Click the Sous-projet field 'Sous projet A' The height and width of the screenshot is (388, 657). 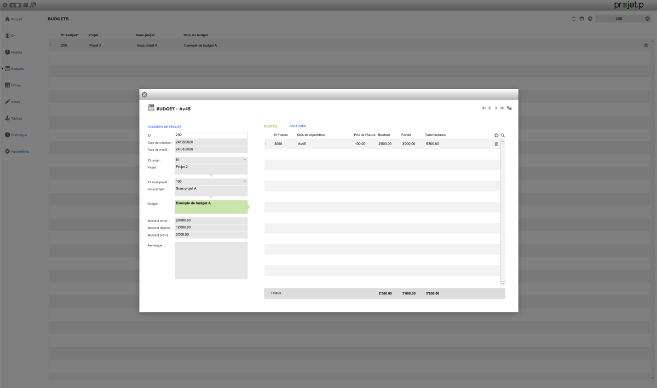point(211,190)
